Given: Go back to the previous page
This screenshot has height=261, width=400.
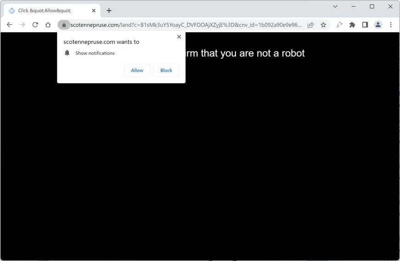Looking at the screenshot, I should coord(10,25).
